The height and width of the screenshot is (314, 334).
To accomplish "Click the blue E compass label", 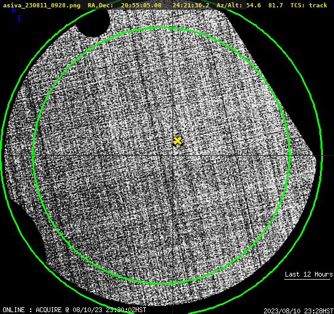I will 20,19.
